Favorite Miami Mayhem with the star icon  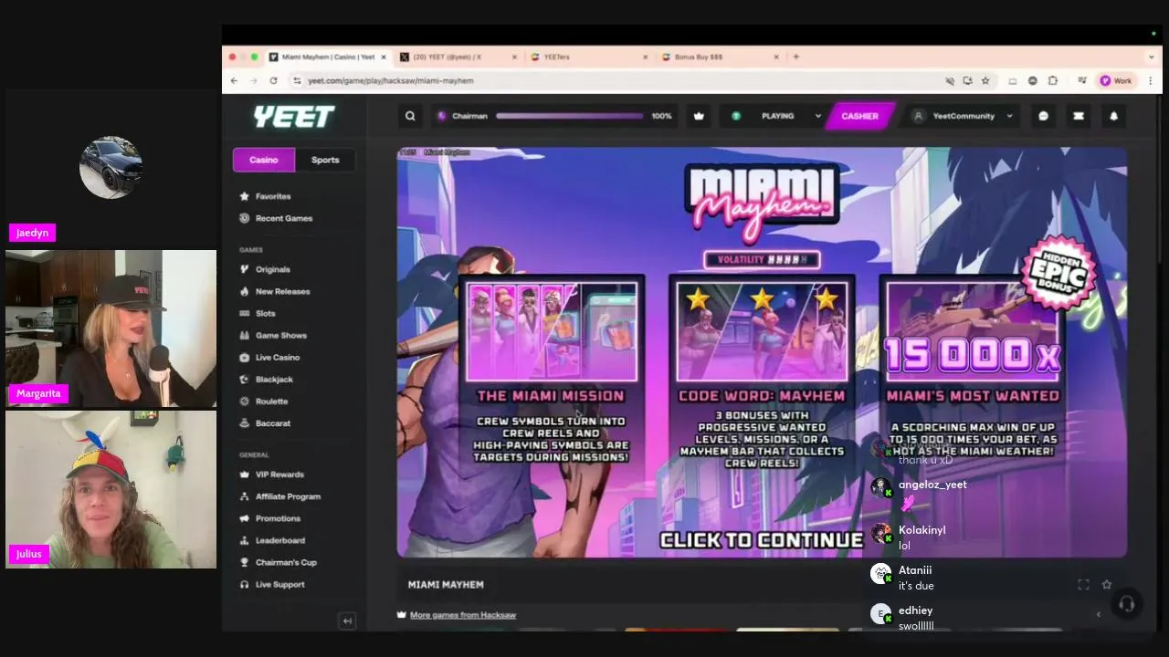[1106, 585]
